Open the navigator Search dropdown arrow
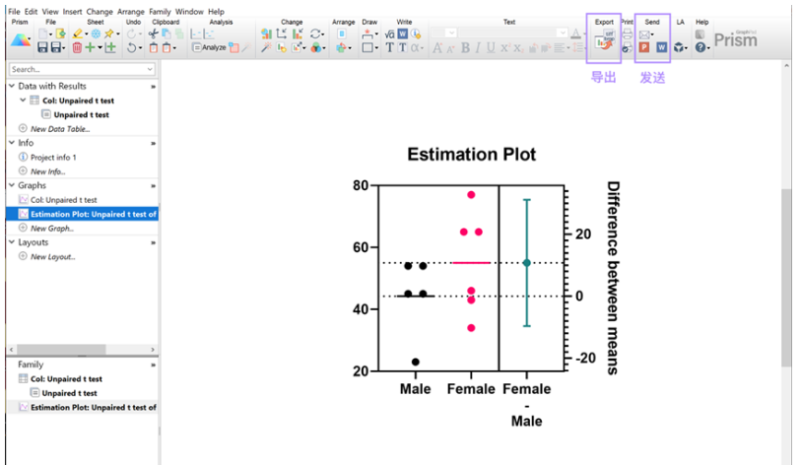The image size is (801, 465). point(150,69)
